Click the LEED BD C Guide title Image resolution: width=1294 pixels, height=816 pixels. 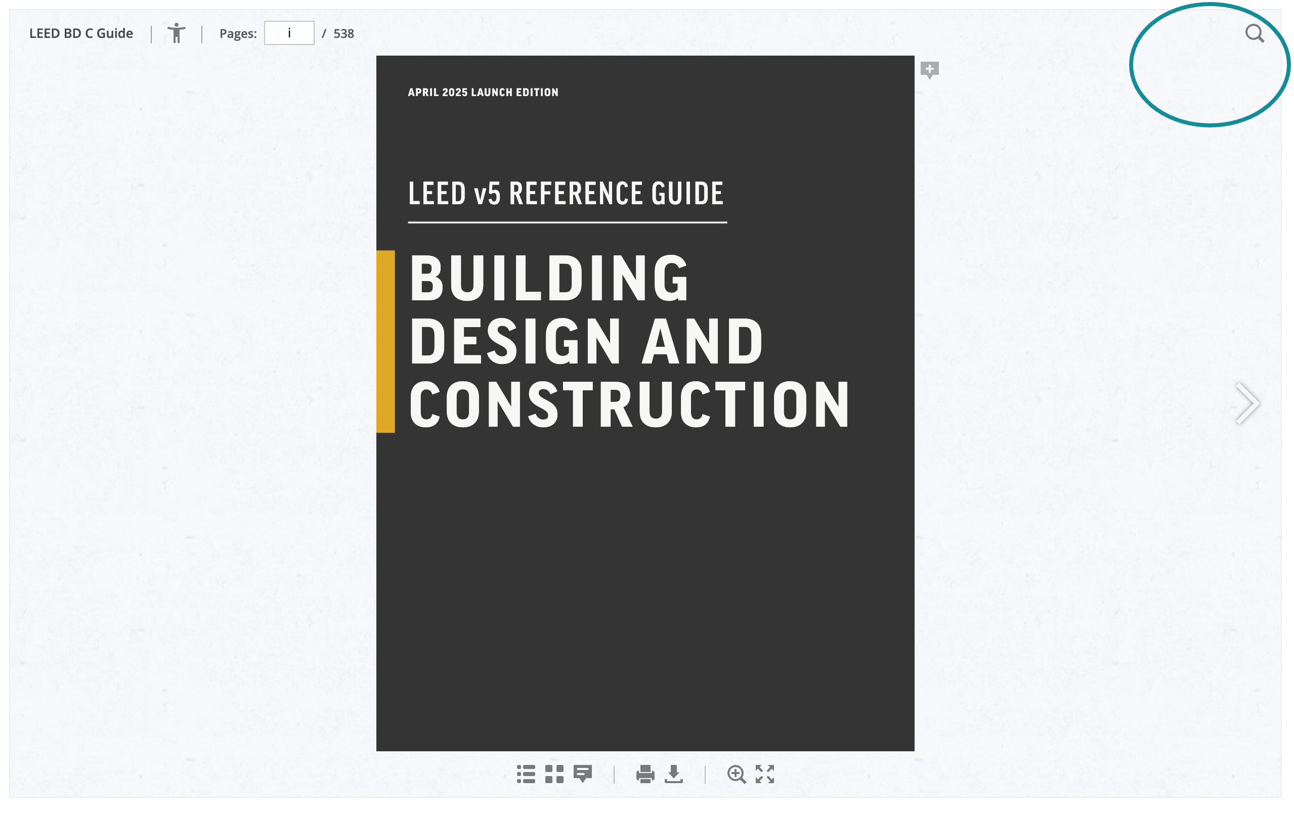pyautogui.click(x=81, y=33)
